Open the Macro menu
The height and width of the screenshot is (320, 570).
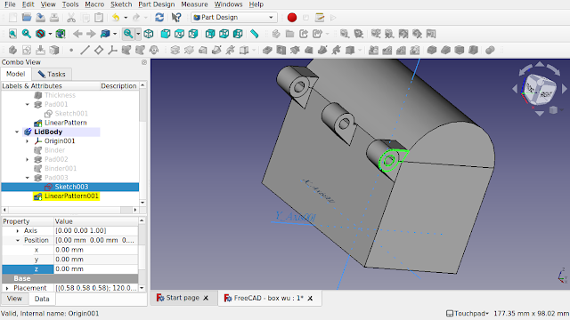(94, 4)
